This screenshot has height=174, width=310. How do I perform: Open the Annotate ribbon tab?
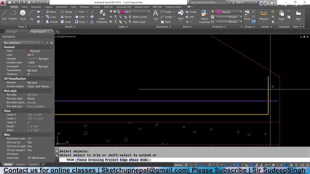pos(36,7)
